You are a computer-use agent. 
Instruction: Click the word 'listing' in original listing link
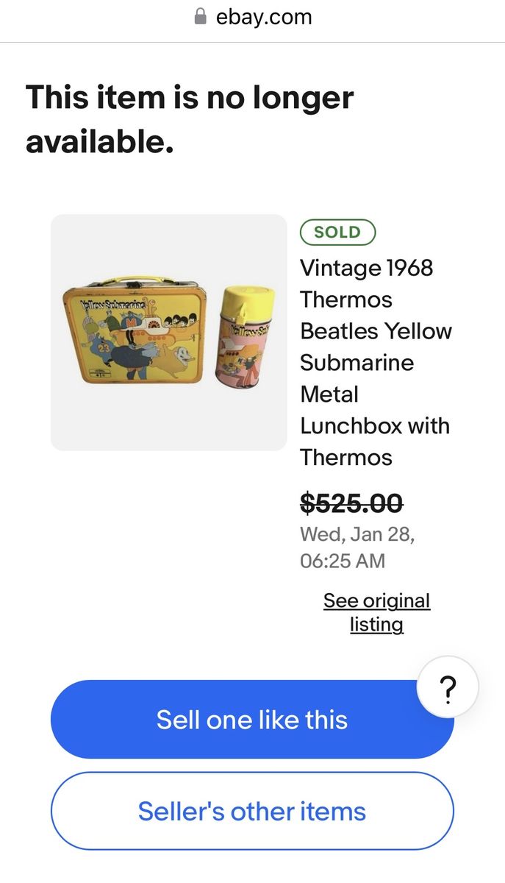376,625
